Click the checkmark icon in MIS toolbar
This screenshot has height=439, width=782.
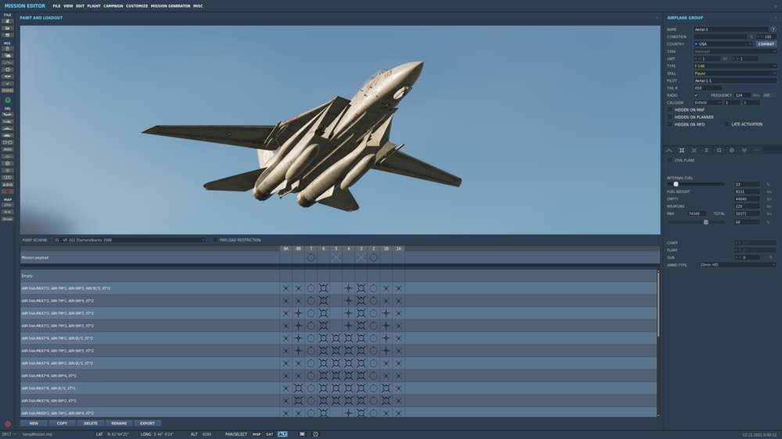point(8,84)
